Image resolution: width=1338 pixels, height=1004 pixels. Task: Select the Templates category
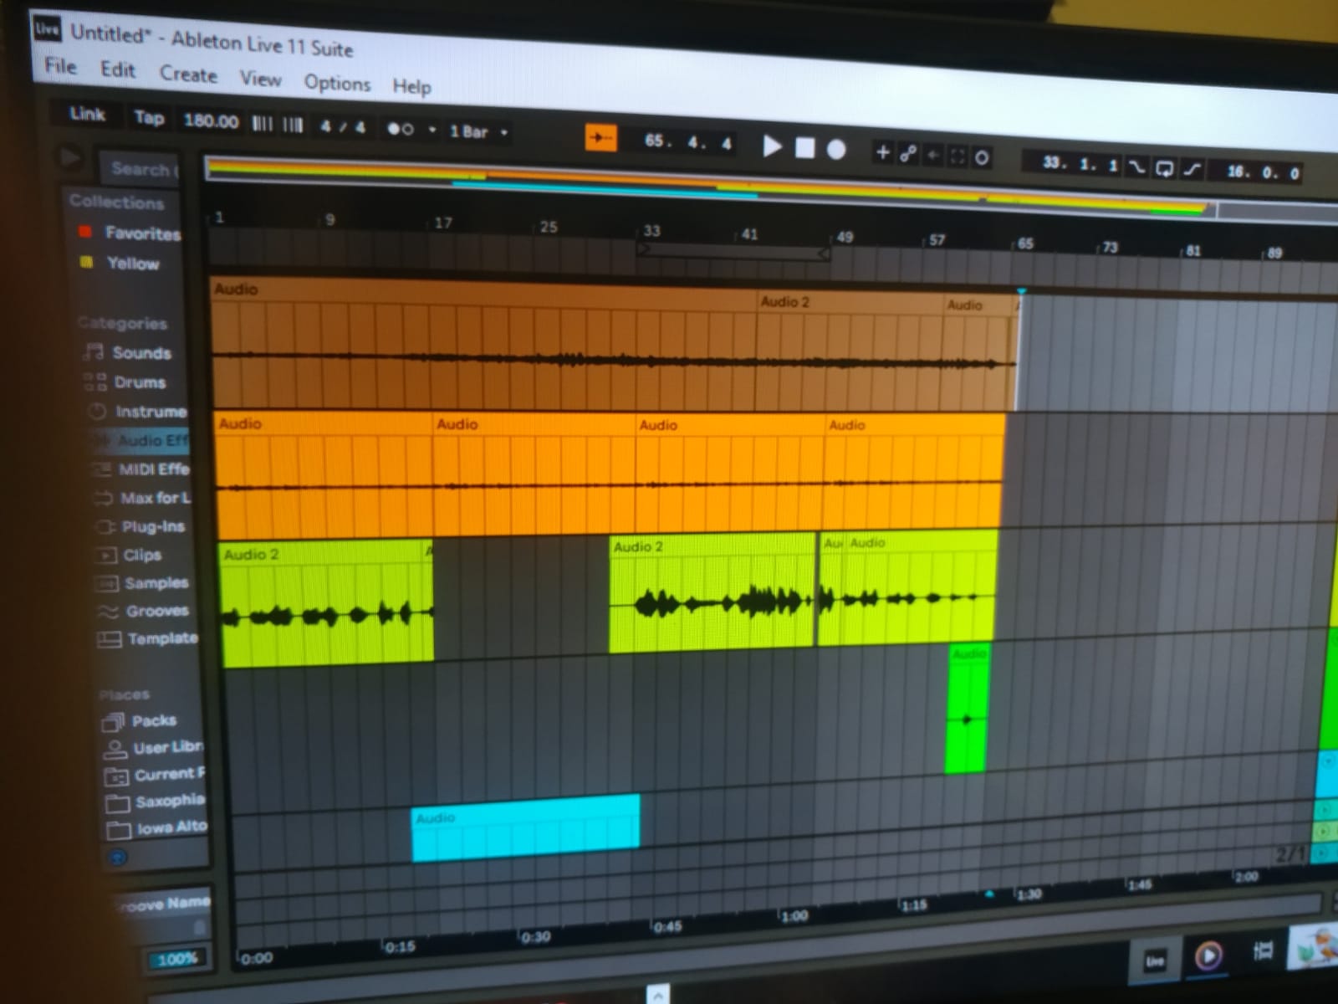162,639
